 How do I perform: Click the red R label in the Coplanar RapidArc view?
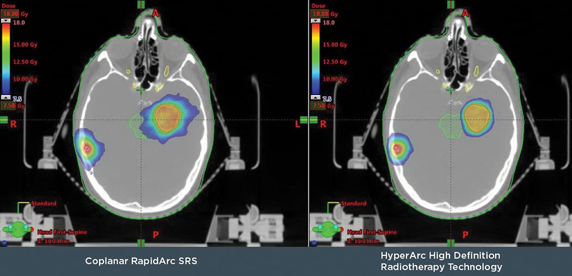tap(13, 124)
